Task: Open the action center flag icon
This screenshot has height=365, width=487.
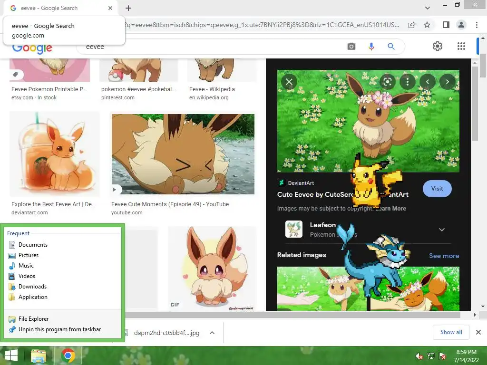Action: (442, 356)
